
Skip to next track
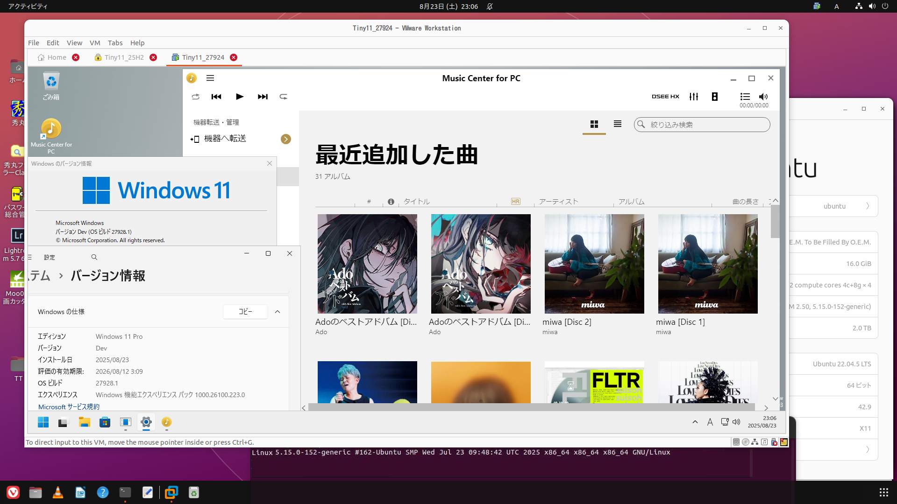click(263, 97)
